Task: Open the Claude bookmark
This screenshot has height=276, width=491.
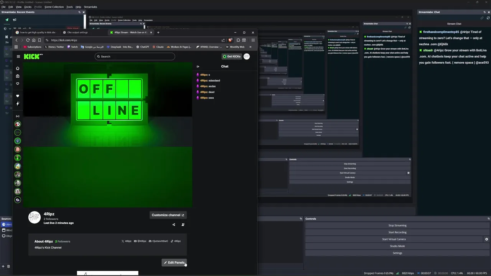Action: [x=158, y=47]
